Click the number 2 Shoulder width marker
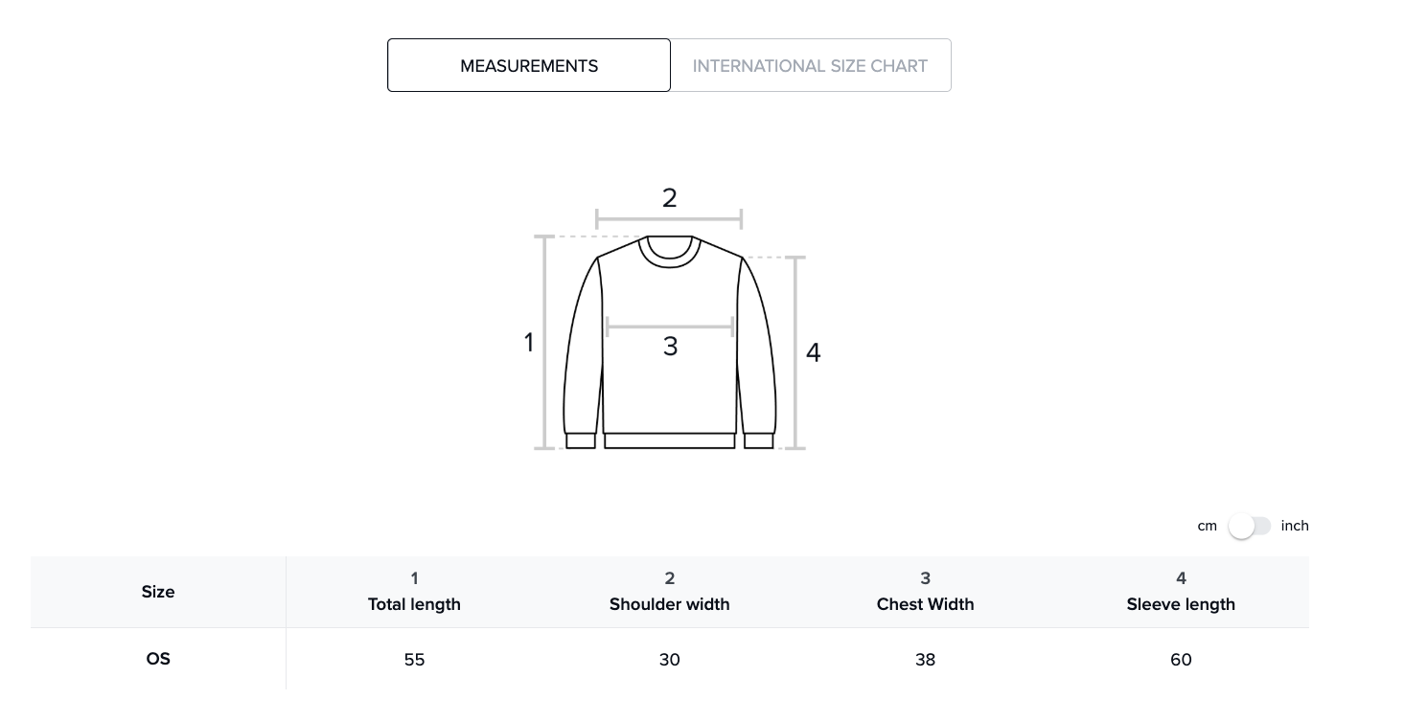This screenshot has height=722, width=1405. [669, 198]
